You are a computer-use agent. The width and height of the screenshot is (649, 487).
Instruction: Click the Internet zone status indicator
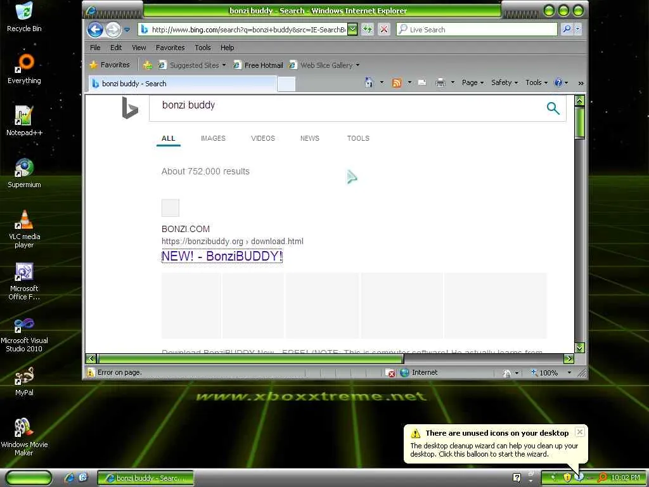(x=419, y=372)
